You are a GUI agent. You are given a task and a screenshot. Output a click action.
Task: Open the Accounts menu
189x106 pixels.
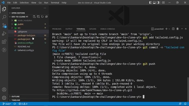coord(4,90)
